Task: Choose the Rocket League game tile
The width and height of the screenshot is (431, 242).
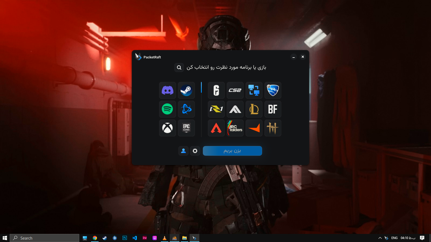Action: pyautogui.click(x=273, y=90)
